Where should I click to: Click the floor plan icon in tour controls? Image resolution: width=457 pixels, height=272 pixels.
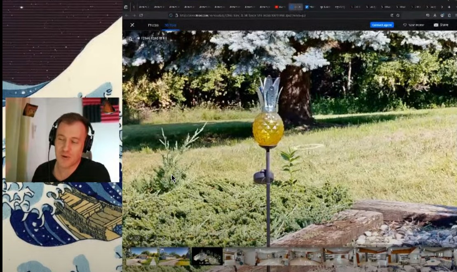pos(155,239)
